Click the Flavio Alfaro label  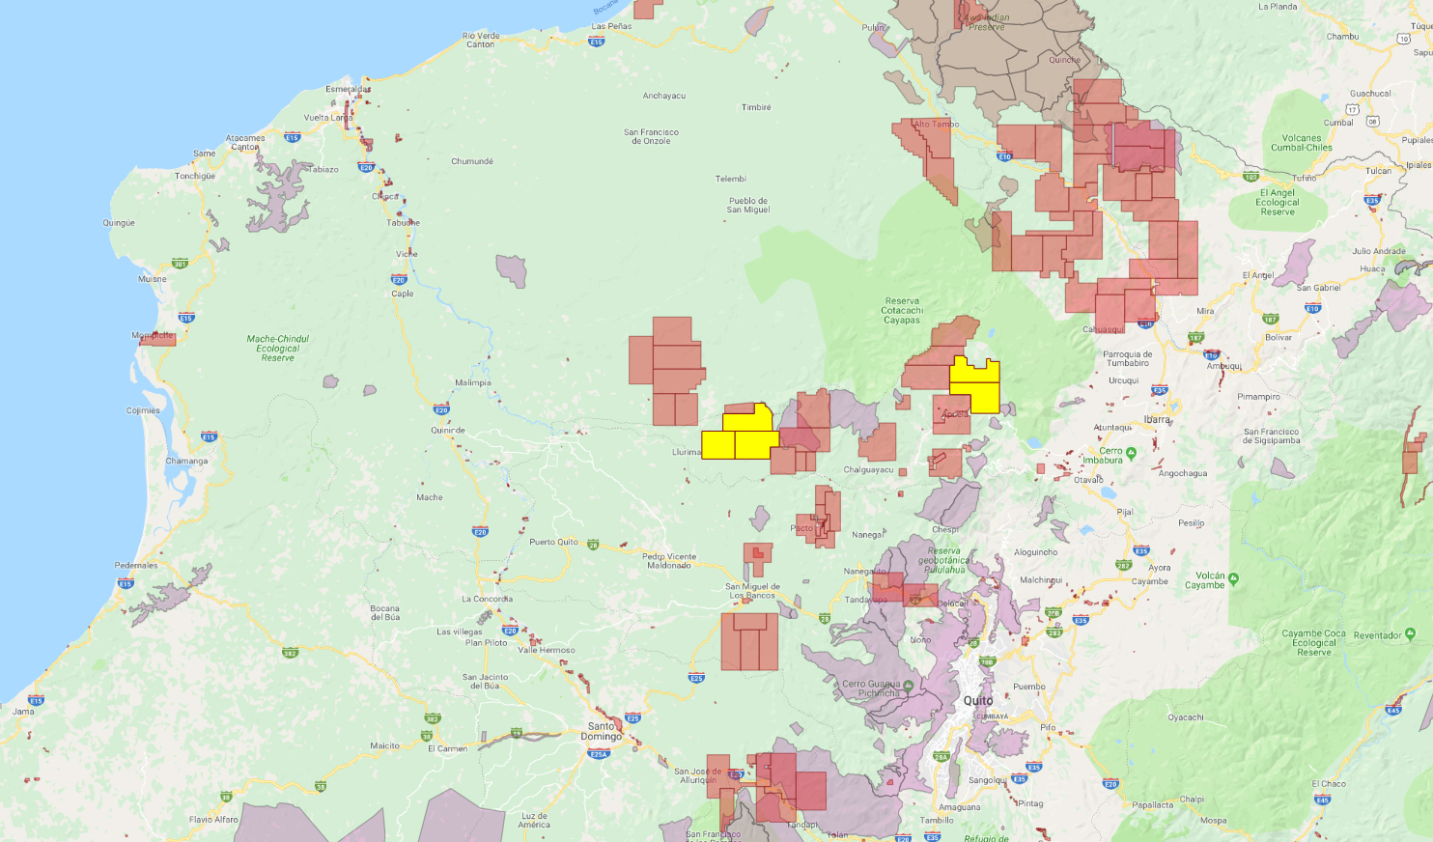point(213,820)
